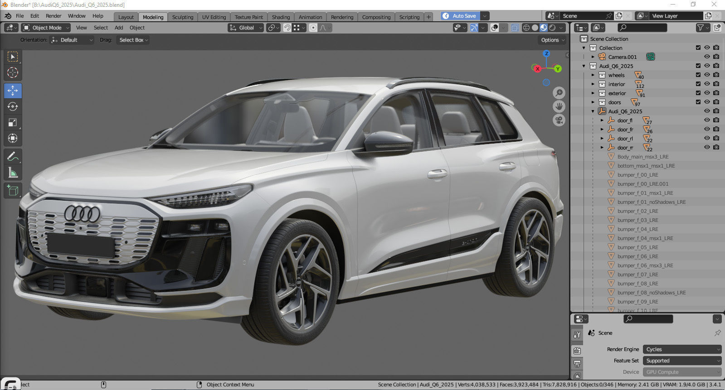Select the Cursor tool
725x390 pixels.
(x=13, y=72)
